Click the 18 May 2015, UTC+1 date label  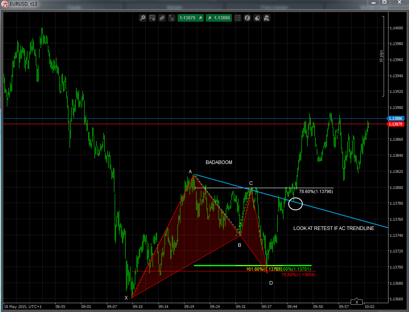tap(23, 306)
